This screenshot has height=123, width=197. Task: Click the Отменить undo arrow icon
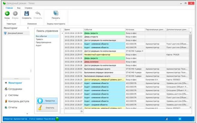click(x=38, y=13)
